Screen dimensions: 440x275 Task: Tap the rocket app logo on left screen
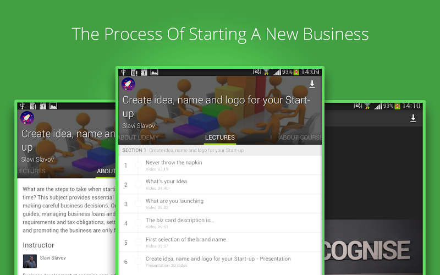click(27, 118)
